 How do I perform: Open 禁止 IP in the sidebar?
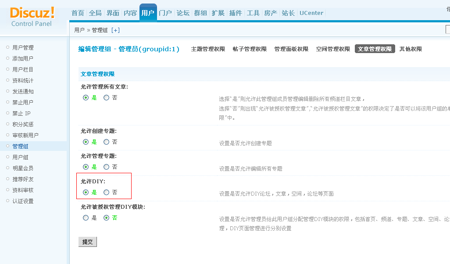tap(21, 113)
